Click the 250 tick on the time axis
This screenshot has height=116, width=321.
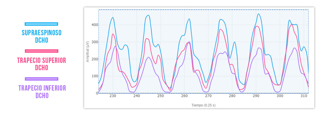click(160, 96)
